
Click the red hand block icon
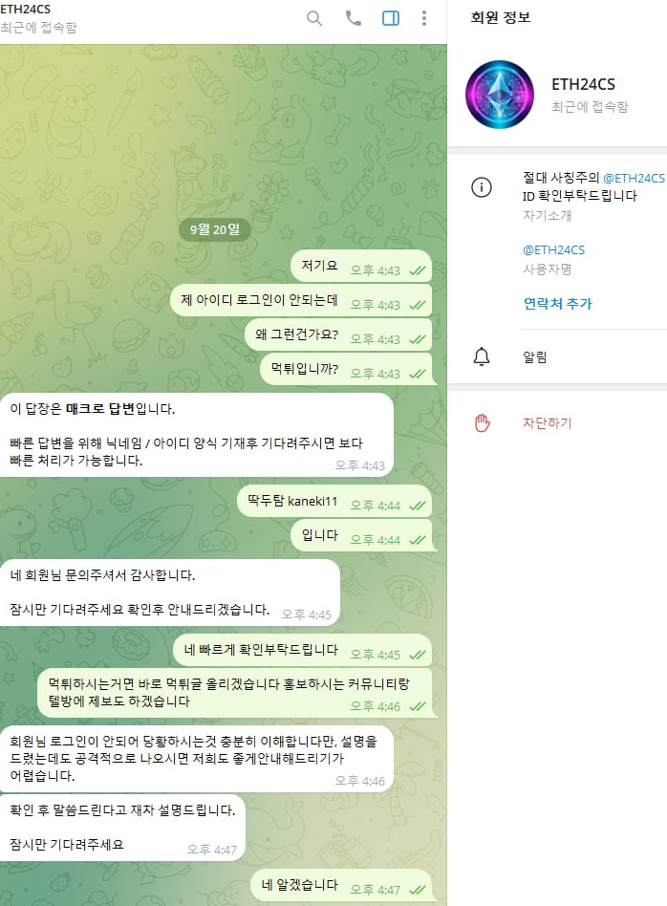482,423
